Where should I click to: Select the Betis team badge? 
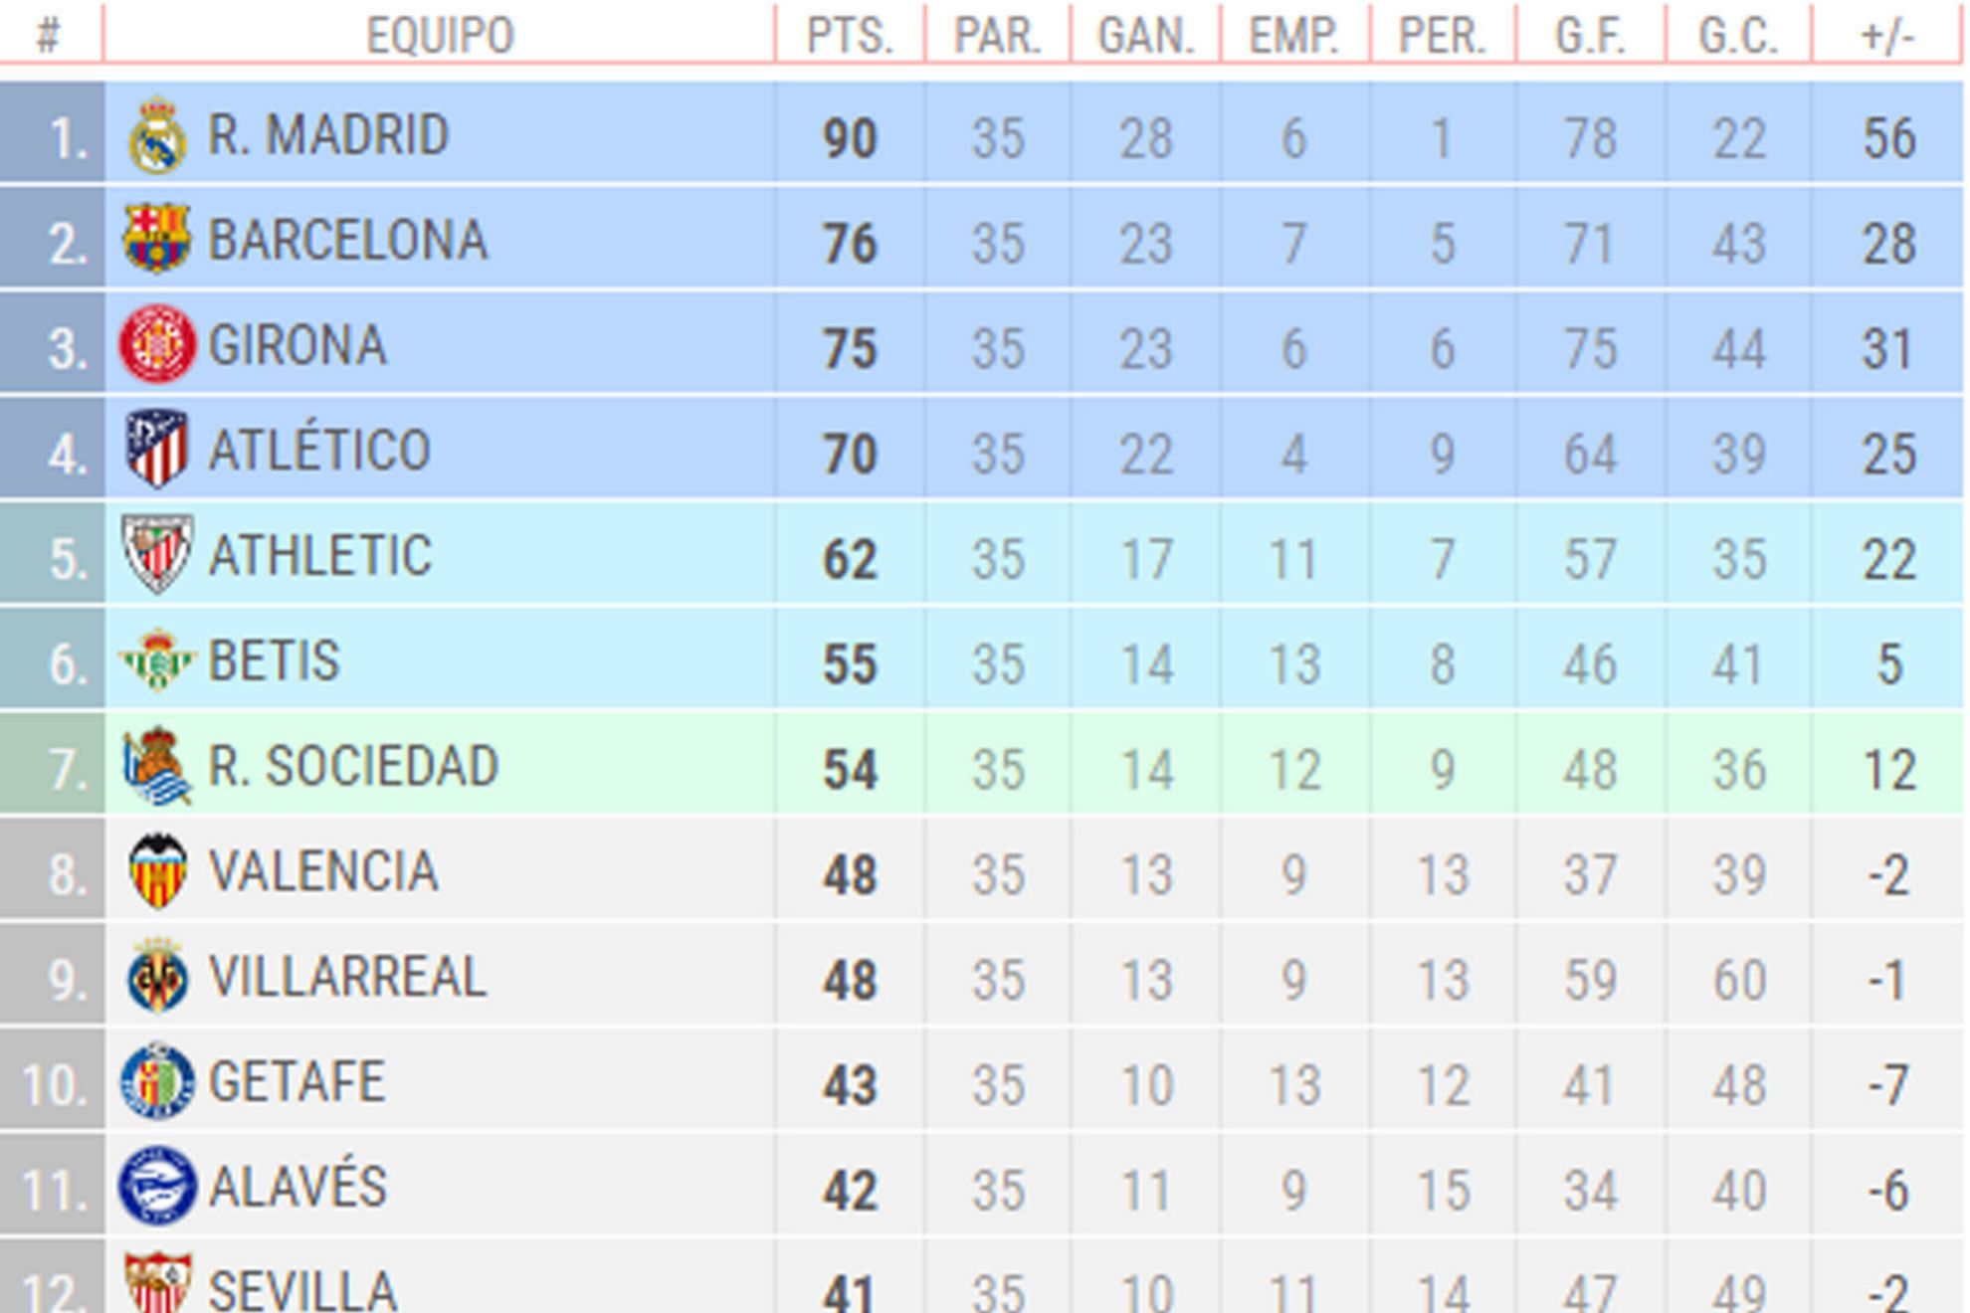[157, 659]
